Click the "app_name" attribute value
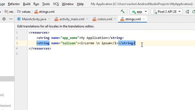 (70, 38)
